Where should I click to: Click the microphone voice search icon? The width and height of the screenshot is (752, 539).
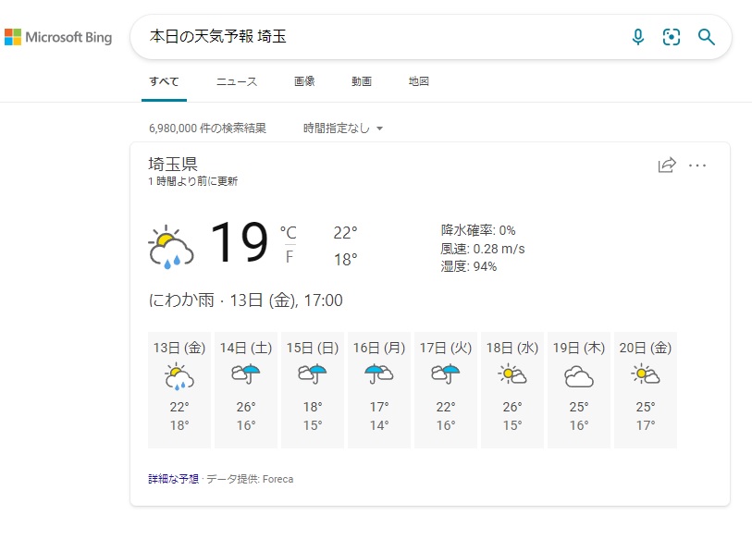[x=638, y=37]
